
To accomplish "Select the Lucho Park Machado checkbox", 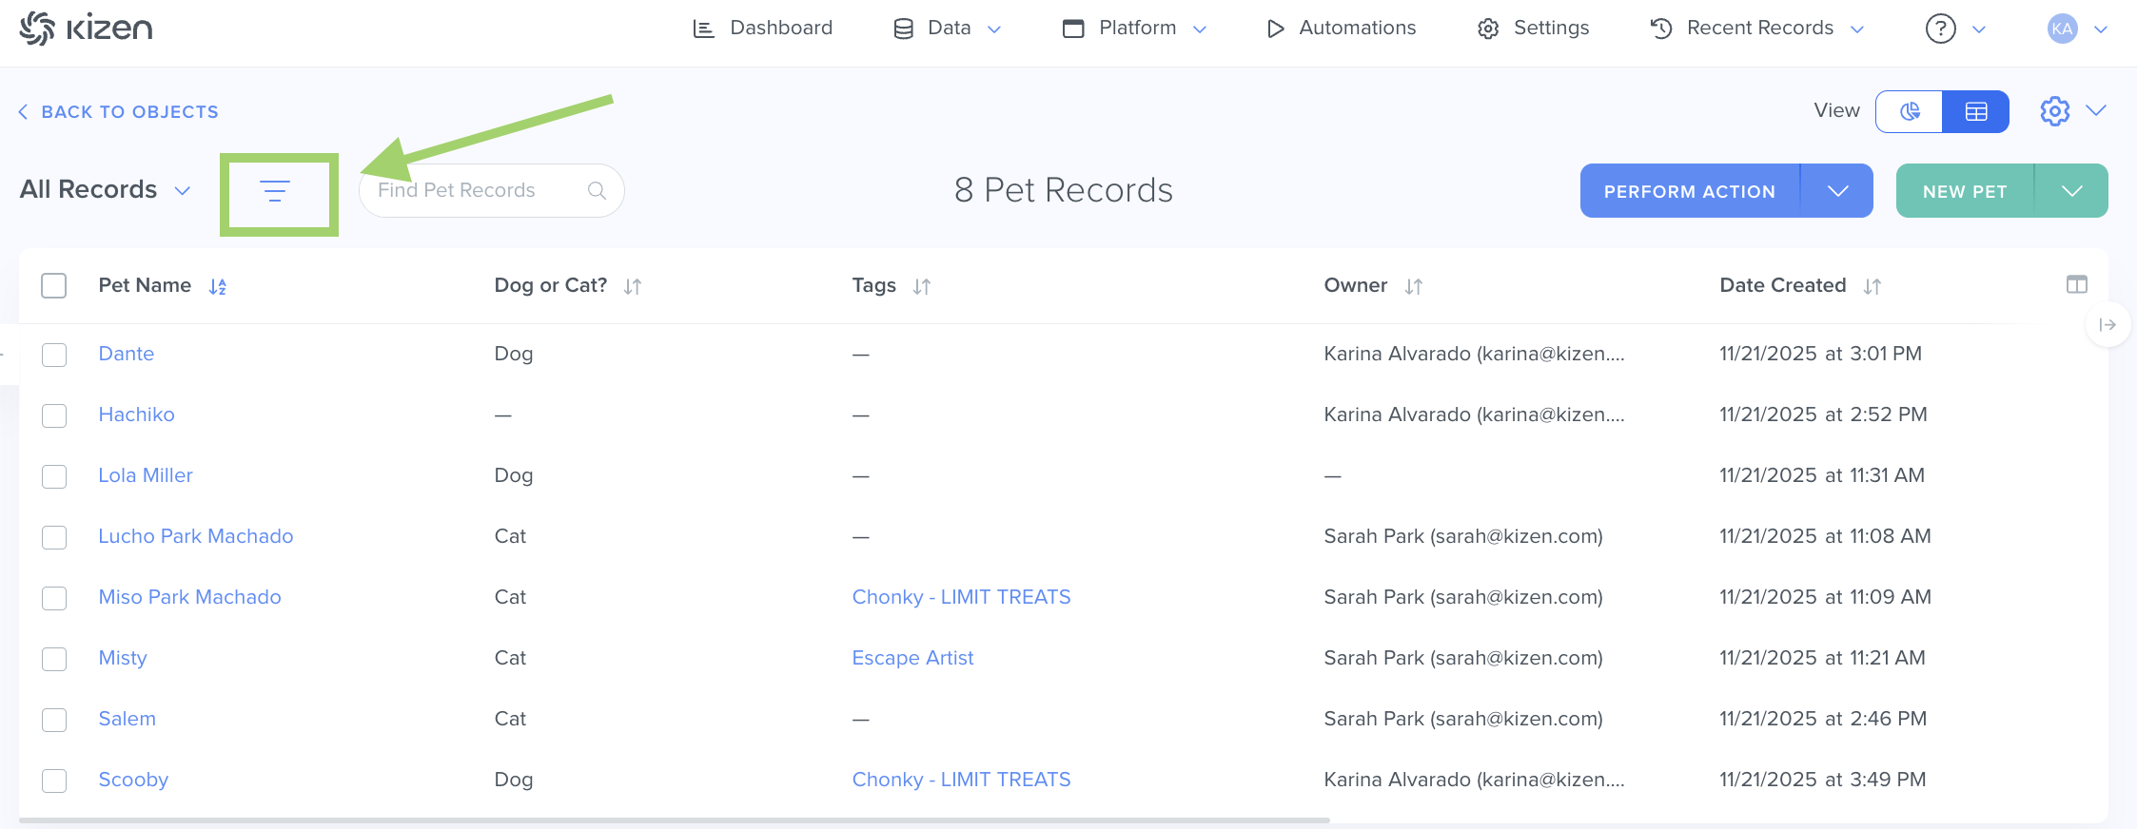I will [54, 537].
